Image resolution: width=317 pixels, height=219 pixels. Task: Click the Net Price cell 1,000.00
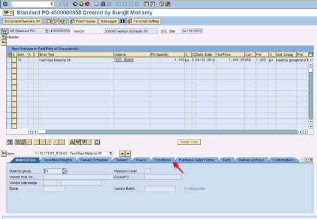tap(230, 60)
